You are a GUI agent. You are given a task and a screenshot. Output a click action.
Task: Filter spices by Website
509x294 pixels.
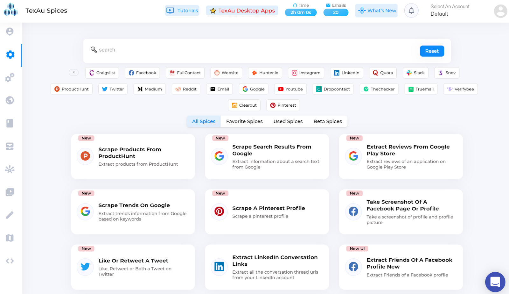tap(226, 73)
